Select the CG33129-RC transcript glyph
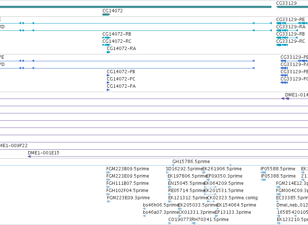The width and height of the screenshot is (308, 225). 282,45
